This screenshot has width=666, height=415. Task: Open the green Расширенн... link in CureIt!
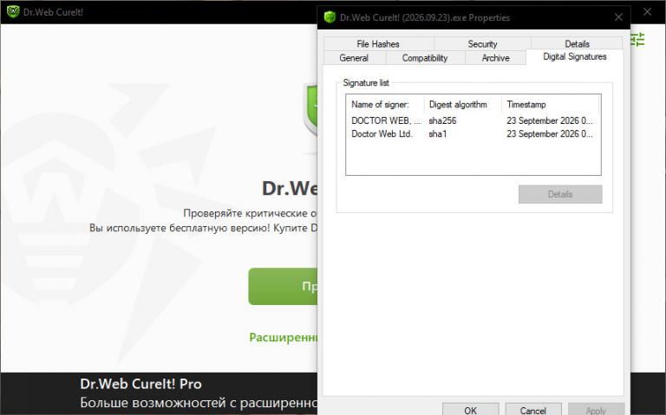284,337
